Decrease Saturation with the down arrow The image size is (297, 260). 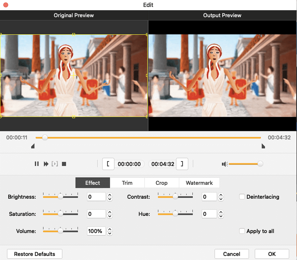[x=110, y=216]
